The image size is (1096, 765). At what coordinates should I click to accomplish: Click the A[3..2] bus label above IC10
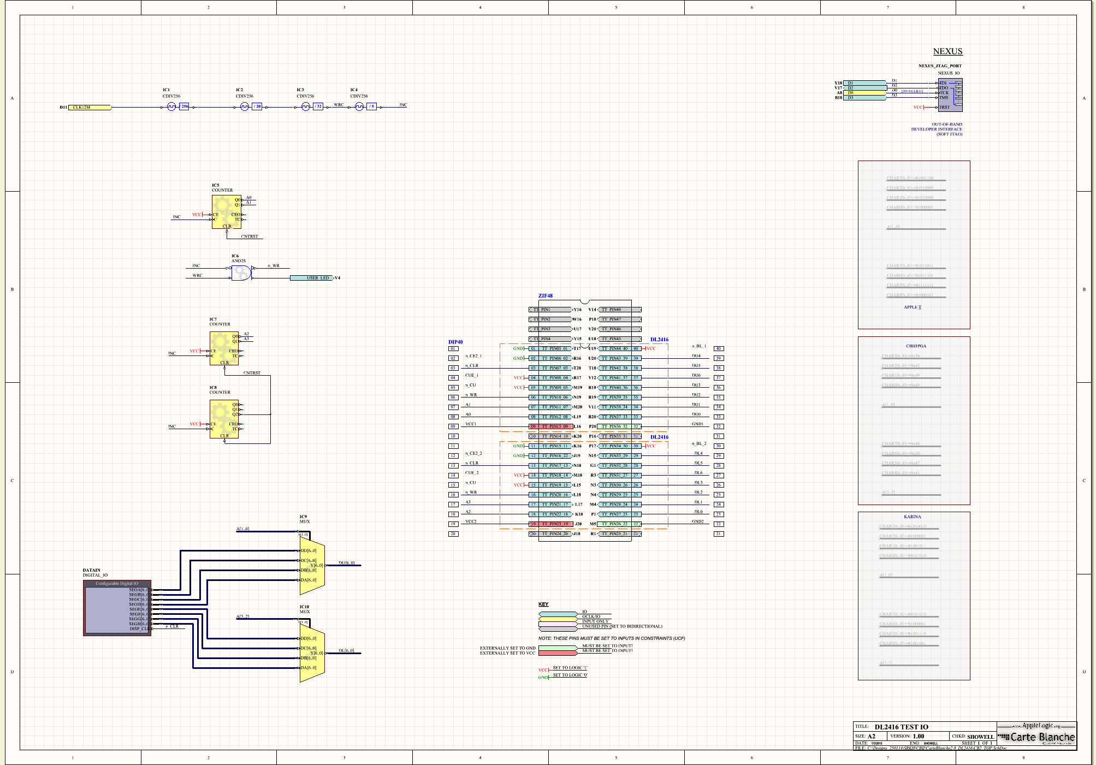pyautogui.click(x=243, y=616)
